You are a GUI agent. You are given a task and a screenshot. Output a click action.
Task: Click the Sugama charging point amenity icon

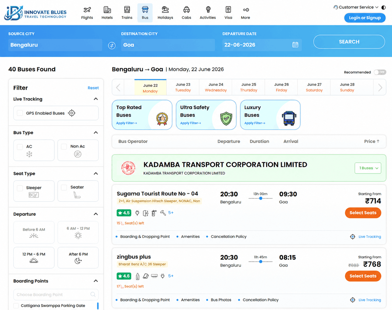point(137,213)
